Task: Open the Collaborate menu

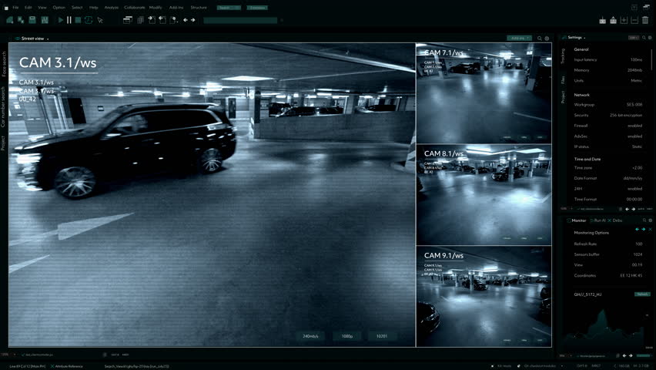Action: 134,7
